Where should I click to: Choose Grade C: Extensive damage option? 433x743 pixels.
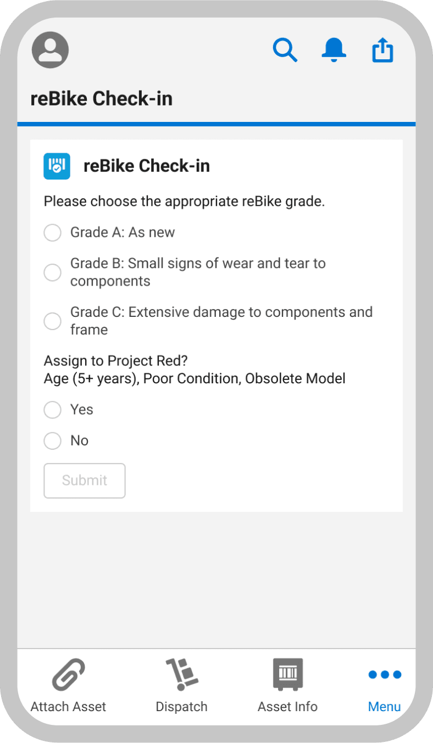pyautogui.click(x=52, y=321)
